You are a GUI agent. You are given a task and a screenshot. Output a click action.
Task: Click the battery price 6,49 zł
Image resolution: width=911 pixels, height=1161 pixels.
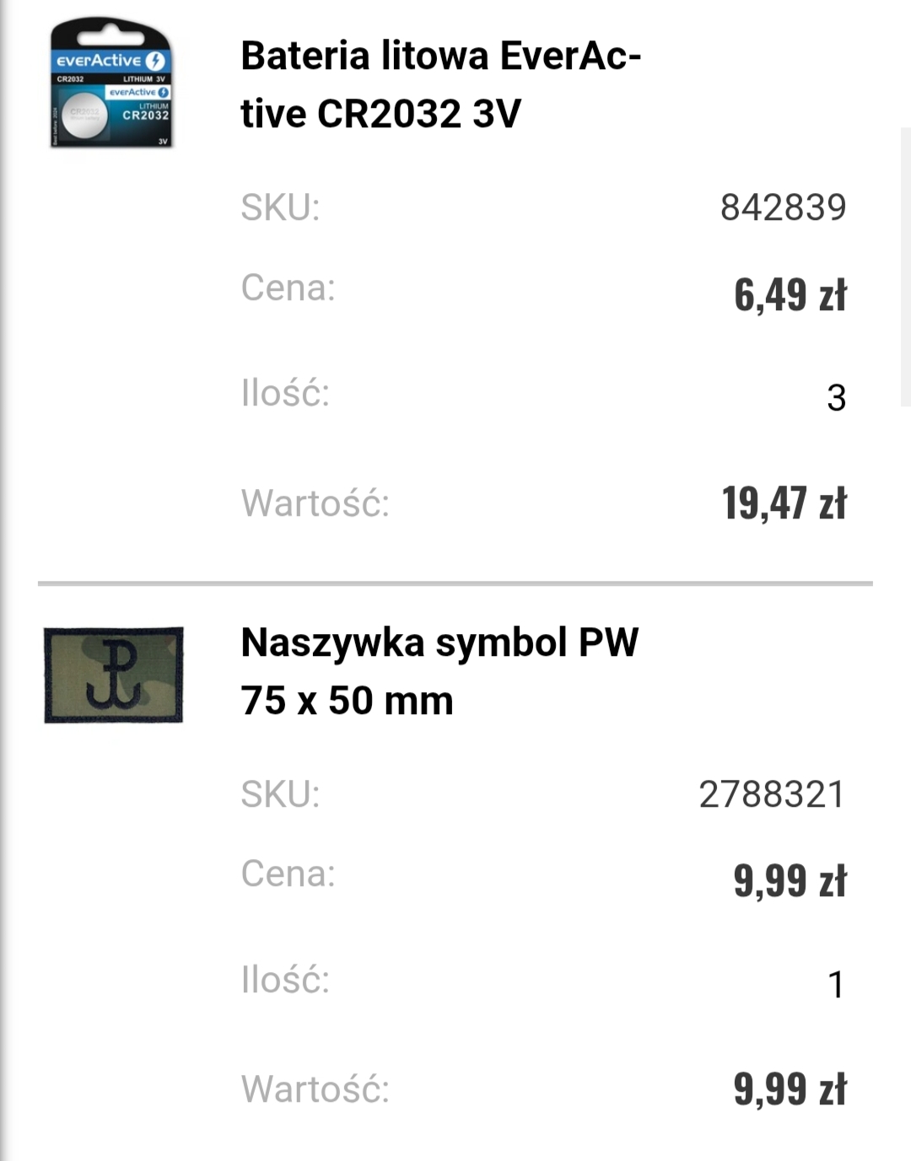790,294
